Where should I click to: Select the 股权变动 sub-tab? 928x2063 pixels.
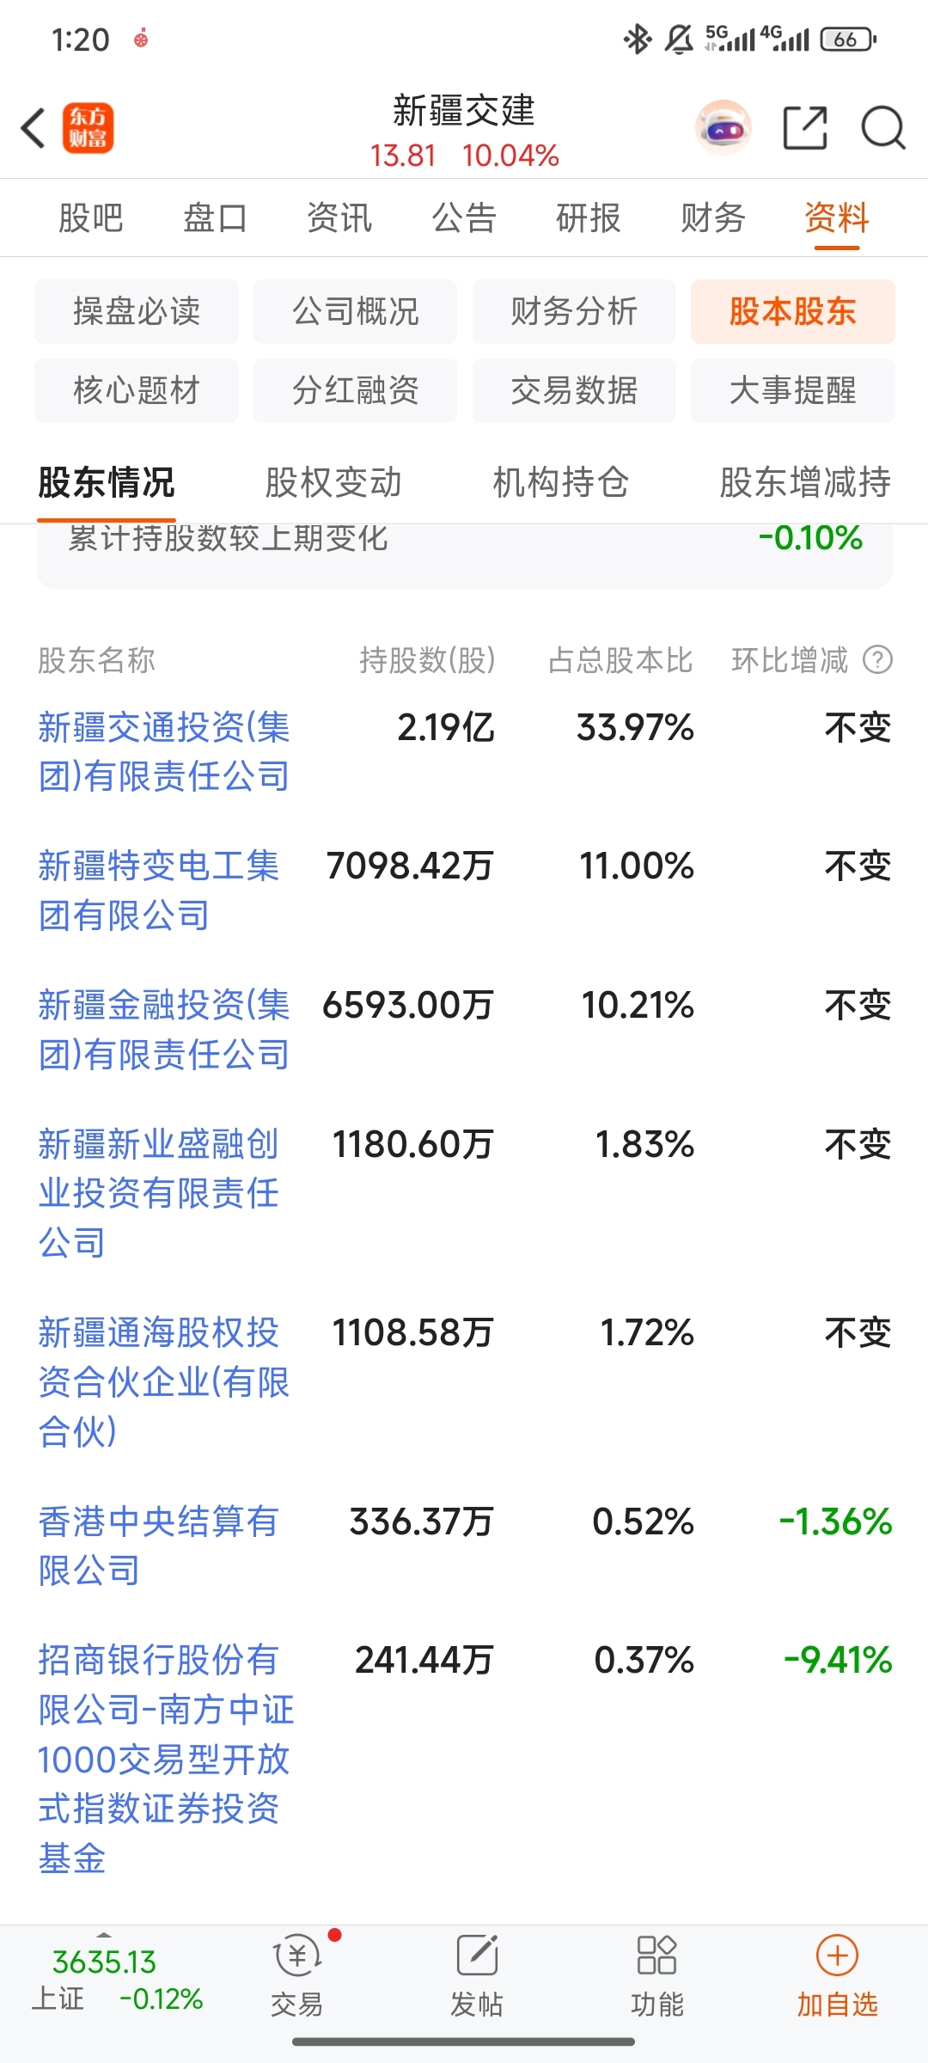333,482
